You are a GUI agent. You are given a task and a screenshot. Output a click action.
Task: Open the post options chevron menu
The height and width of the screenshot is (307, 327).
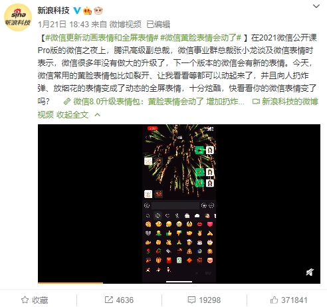316,7
